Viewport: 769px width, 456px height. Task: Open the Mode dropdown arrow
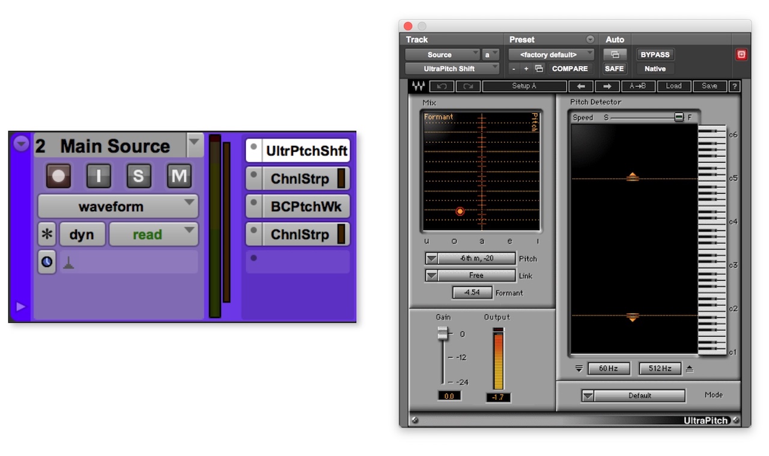click(x=588, y=395)
